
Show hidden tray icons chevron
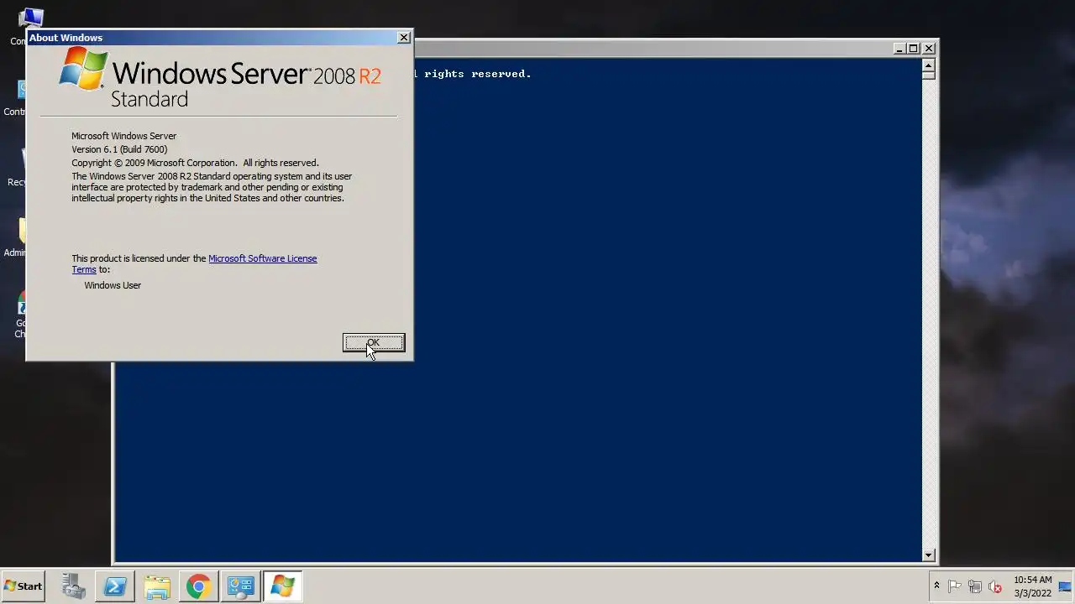pyautogui.click(x=936, y=586)
